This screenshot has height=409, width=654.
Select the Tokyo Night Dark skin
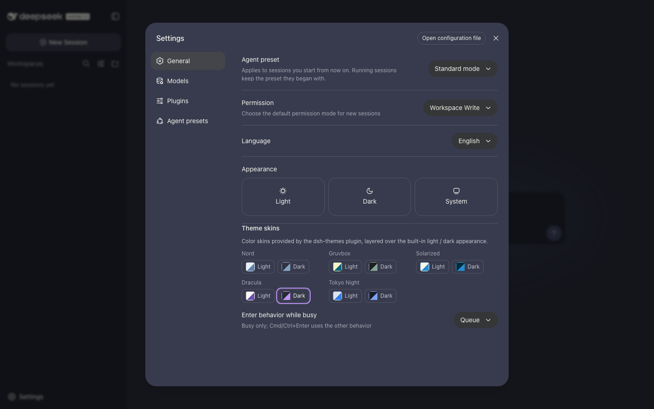click(x=381, y=296)
